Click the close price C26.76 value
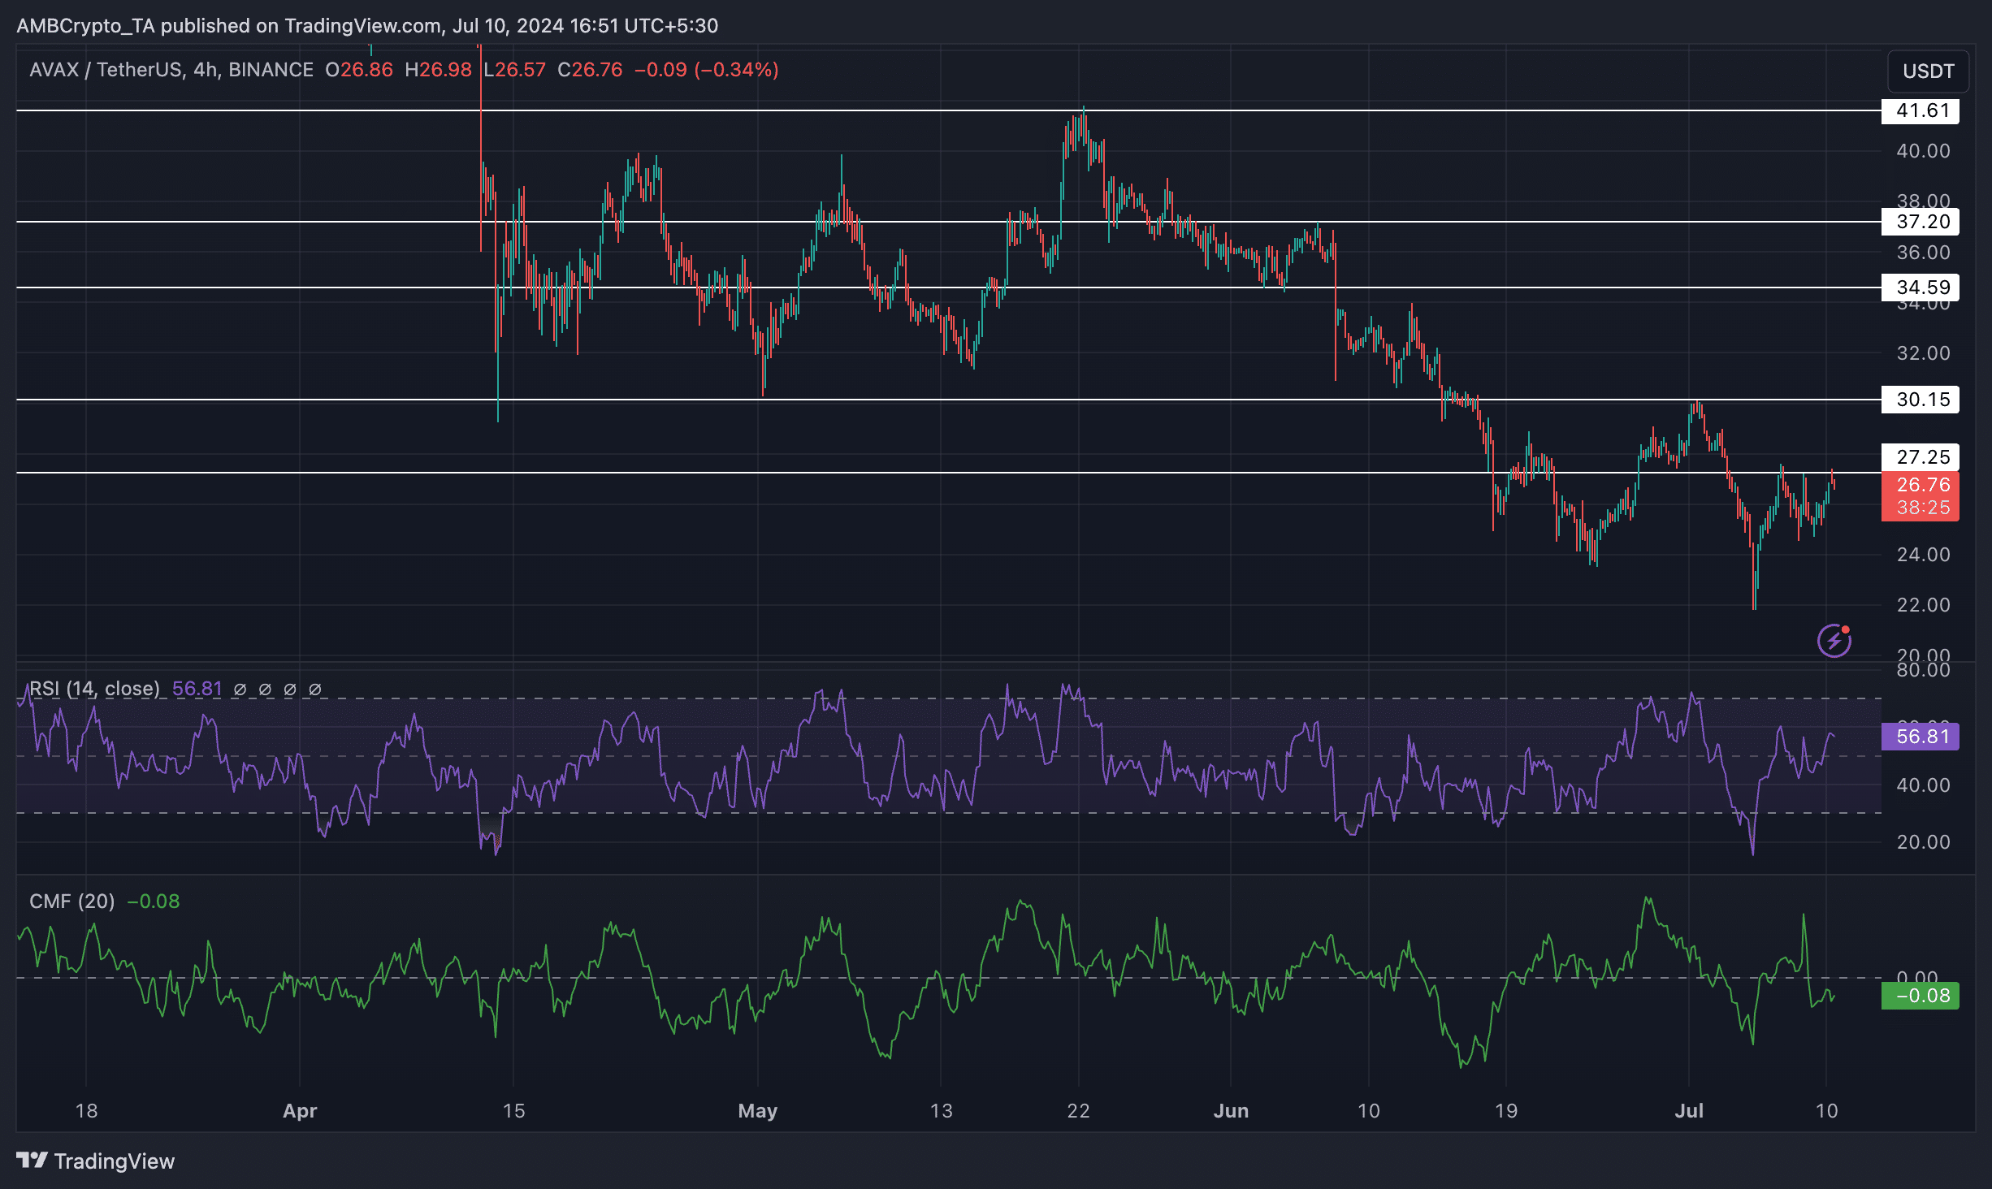The width and height of the screenshot is (1992, 1189). (590, 70)
